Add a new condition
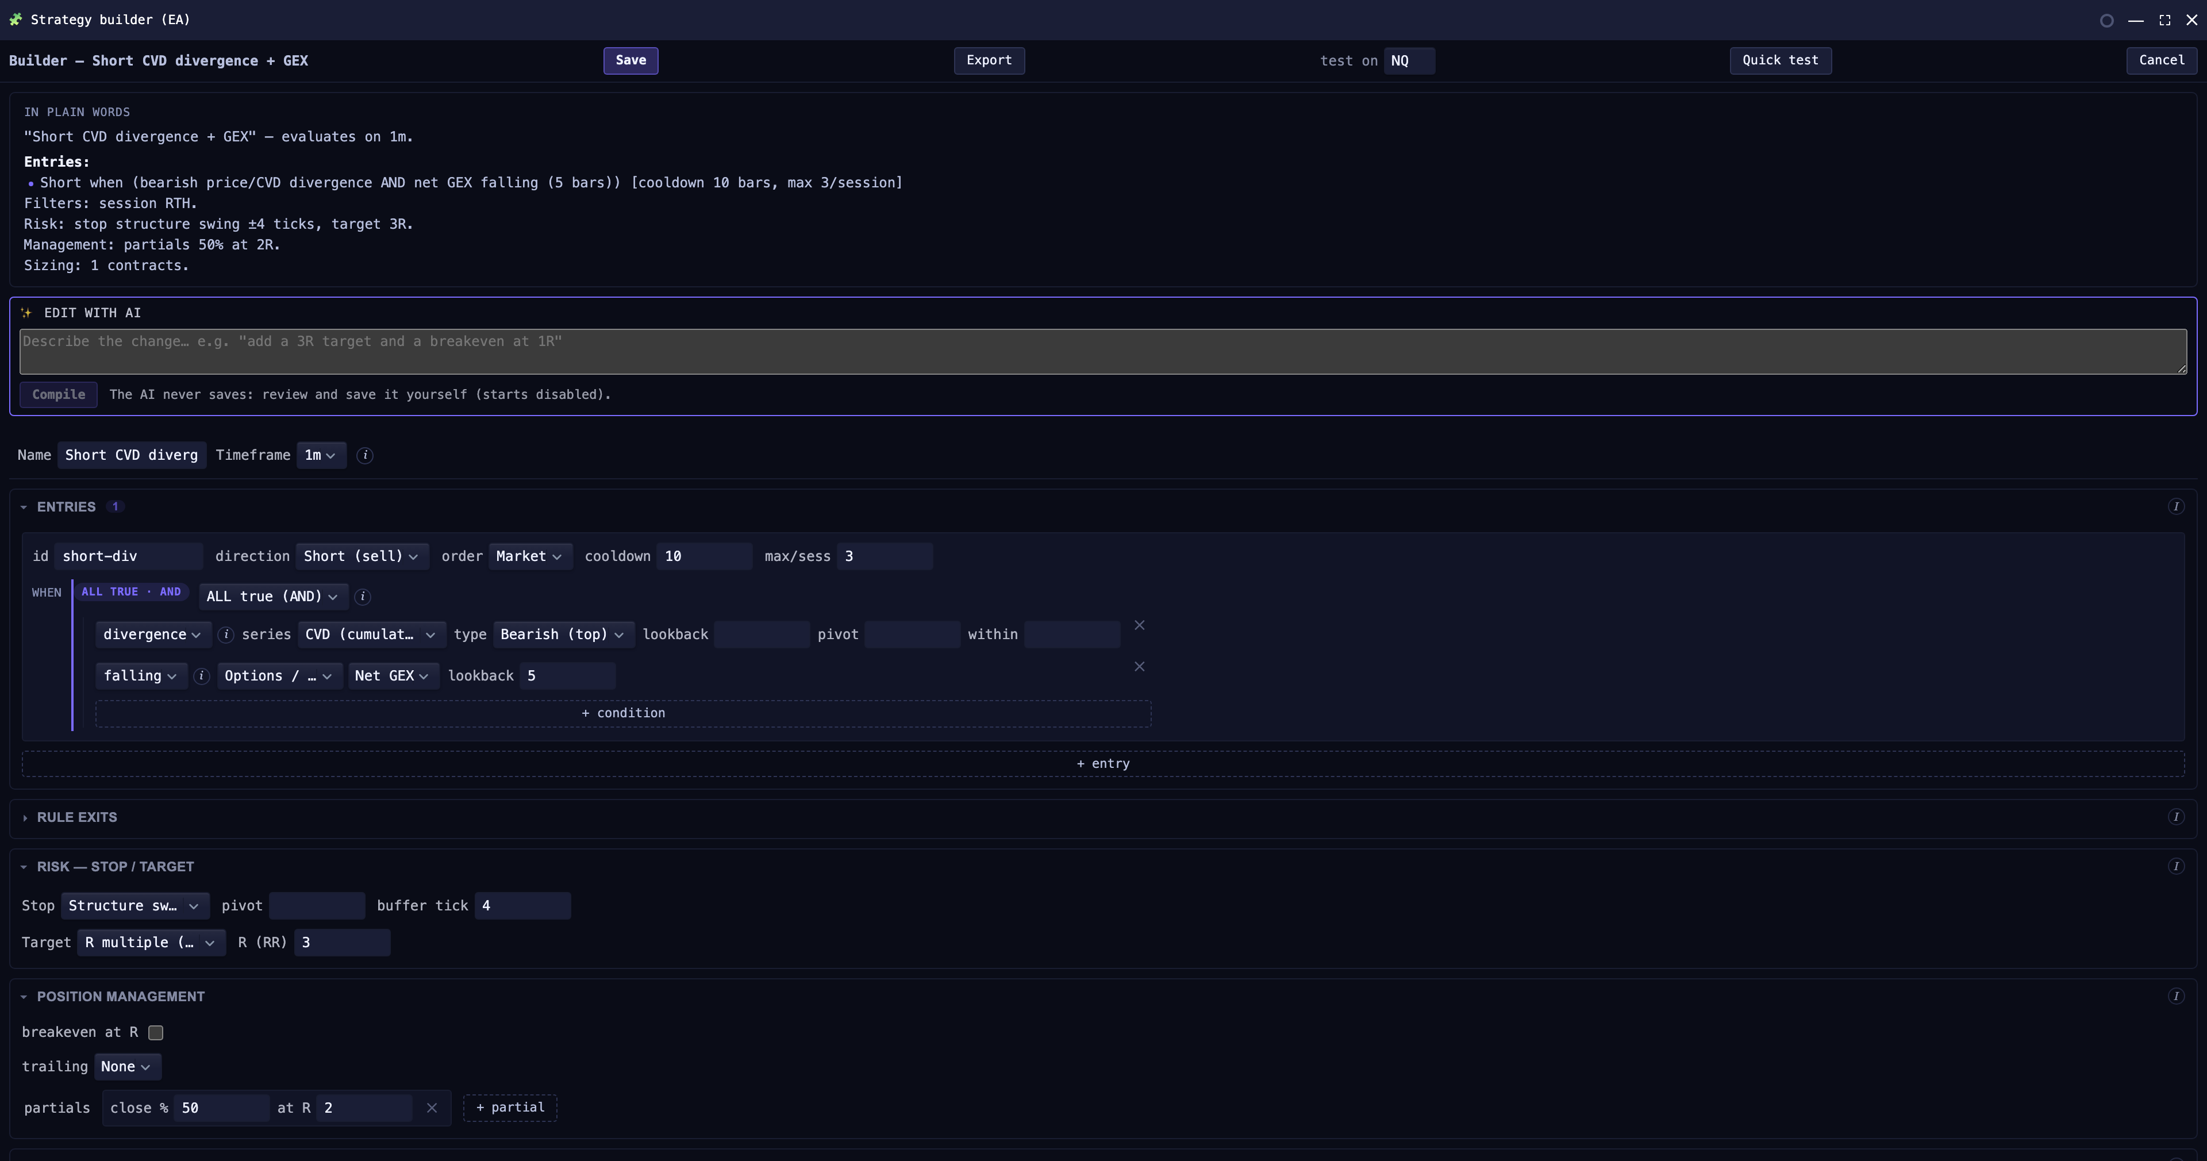The height and width of the screenshot is (1161, 2207). click(x=623, y=714)
